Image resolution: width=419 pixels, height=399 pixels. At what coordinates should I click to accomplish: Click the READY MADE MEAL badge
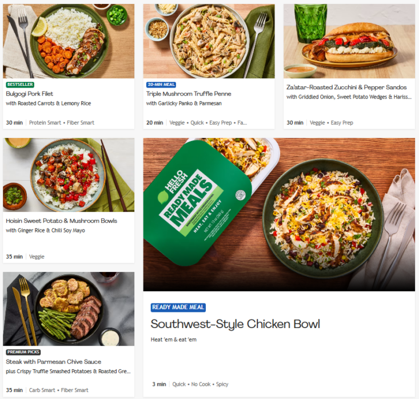178,307
